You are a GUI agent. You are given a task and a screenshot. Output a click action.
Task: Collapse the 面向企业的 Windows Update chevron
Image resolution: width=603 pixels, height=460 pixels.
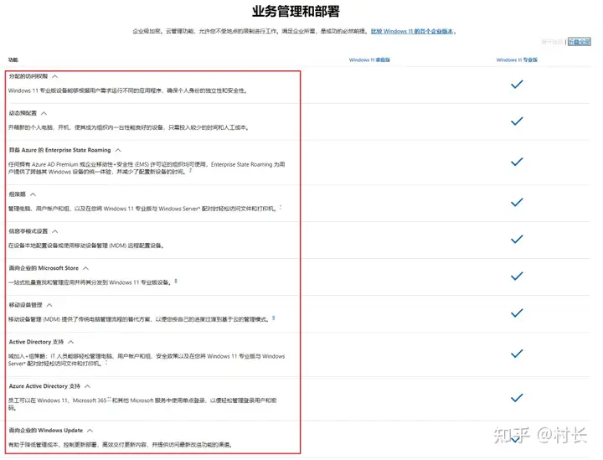90,431
